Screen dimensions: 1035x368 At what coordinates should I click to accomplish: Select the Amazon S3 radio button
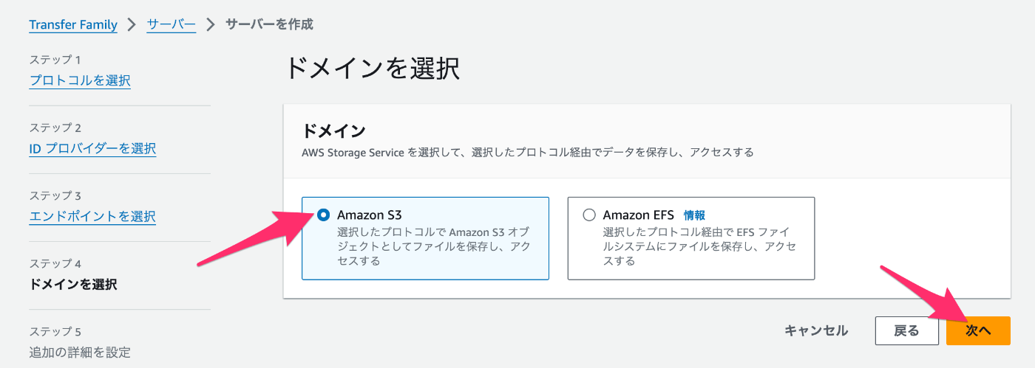(323, 215)
